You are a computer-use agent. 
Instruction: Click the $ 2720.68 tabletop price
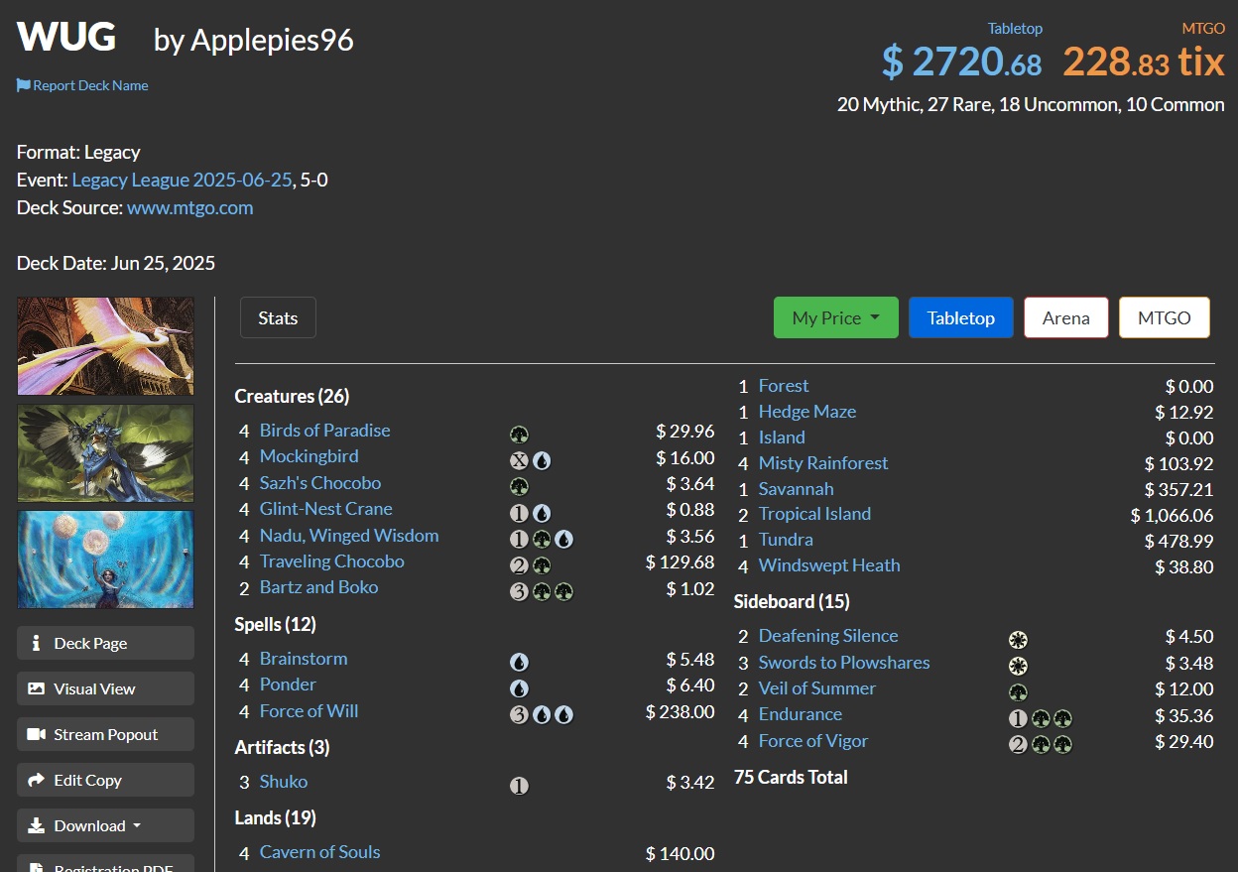pos(961,62)
